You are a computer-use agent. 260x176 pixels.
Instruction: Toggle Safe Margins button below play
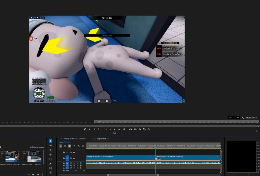pos(115,133)
